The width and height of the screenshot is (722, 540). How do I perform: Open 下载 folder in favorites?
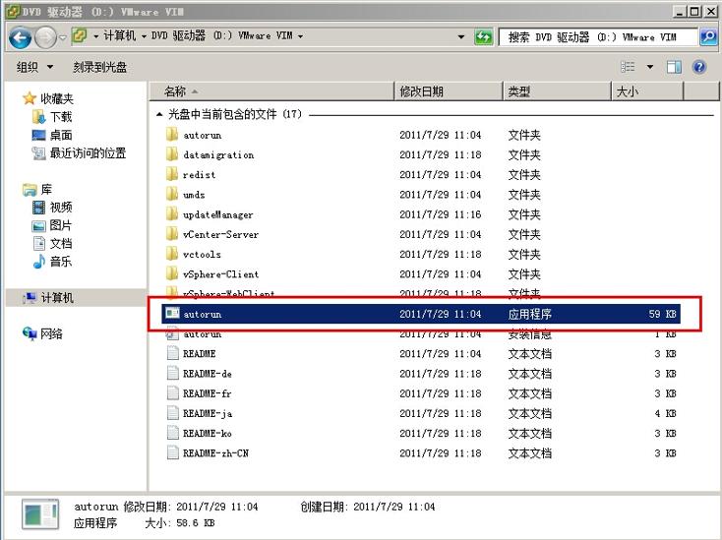click(x=61, y=117)
